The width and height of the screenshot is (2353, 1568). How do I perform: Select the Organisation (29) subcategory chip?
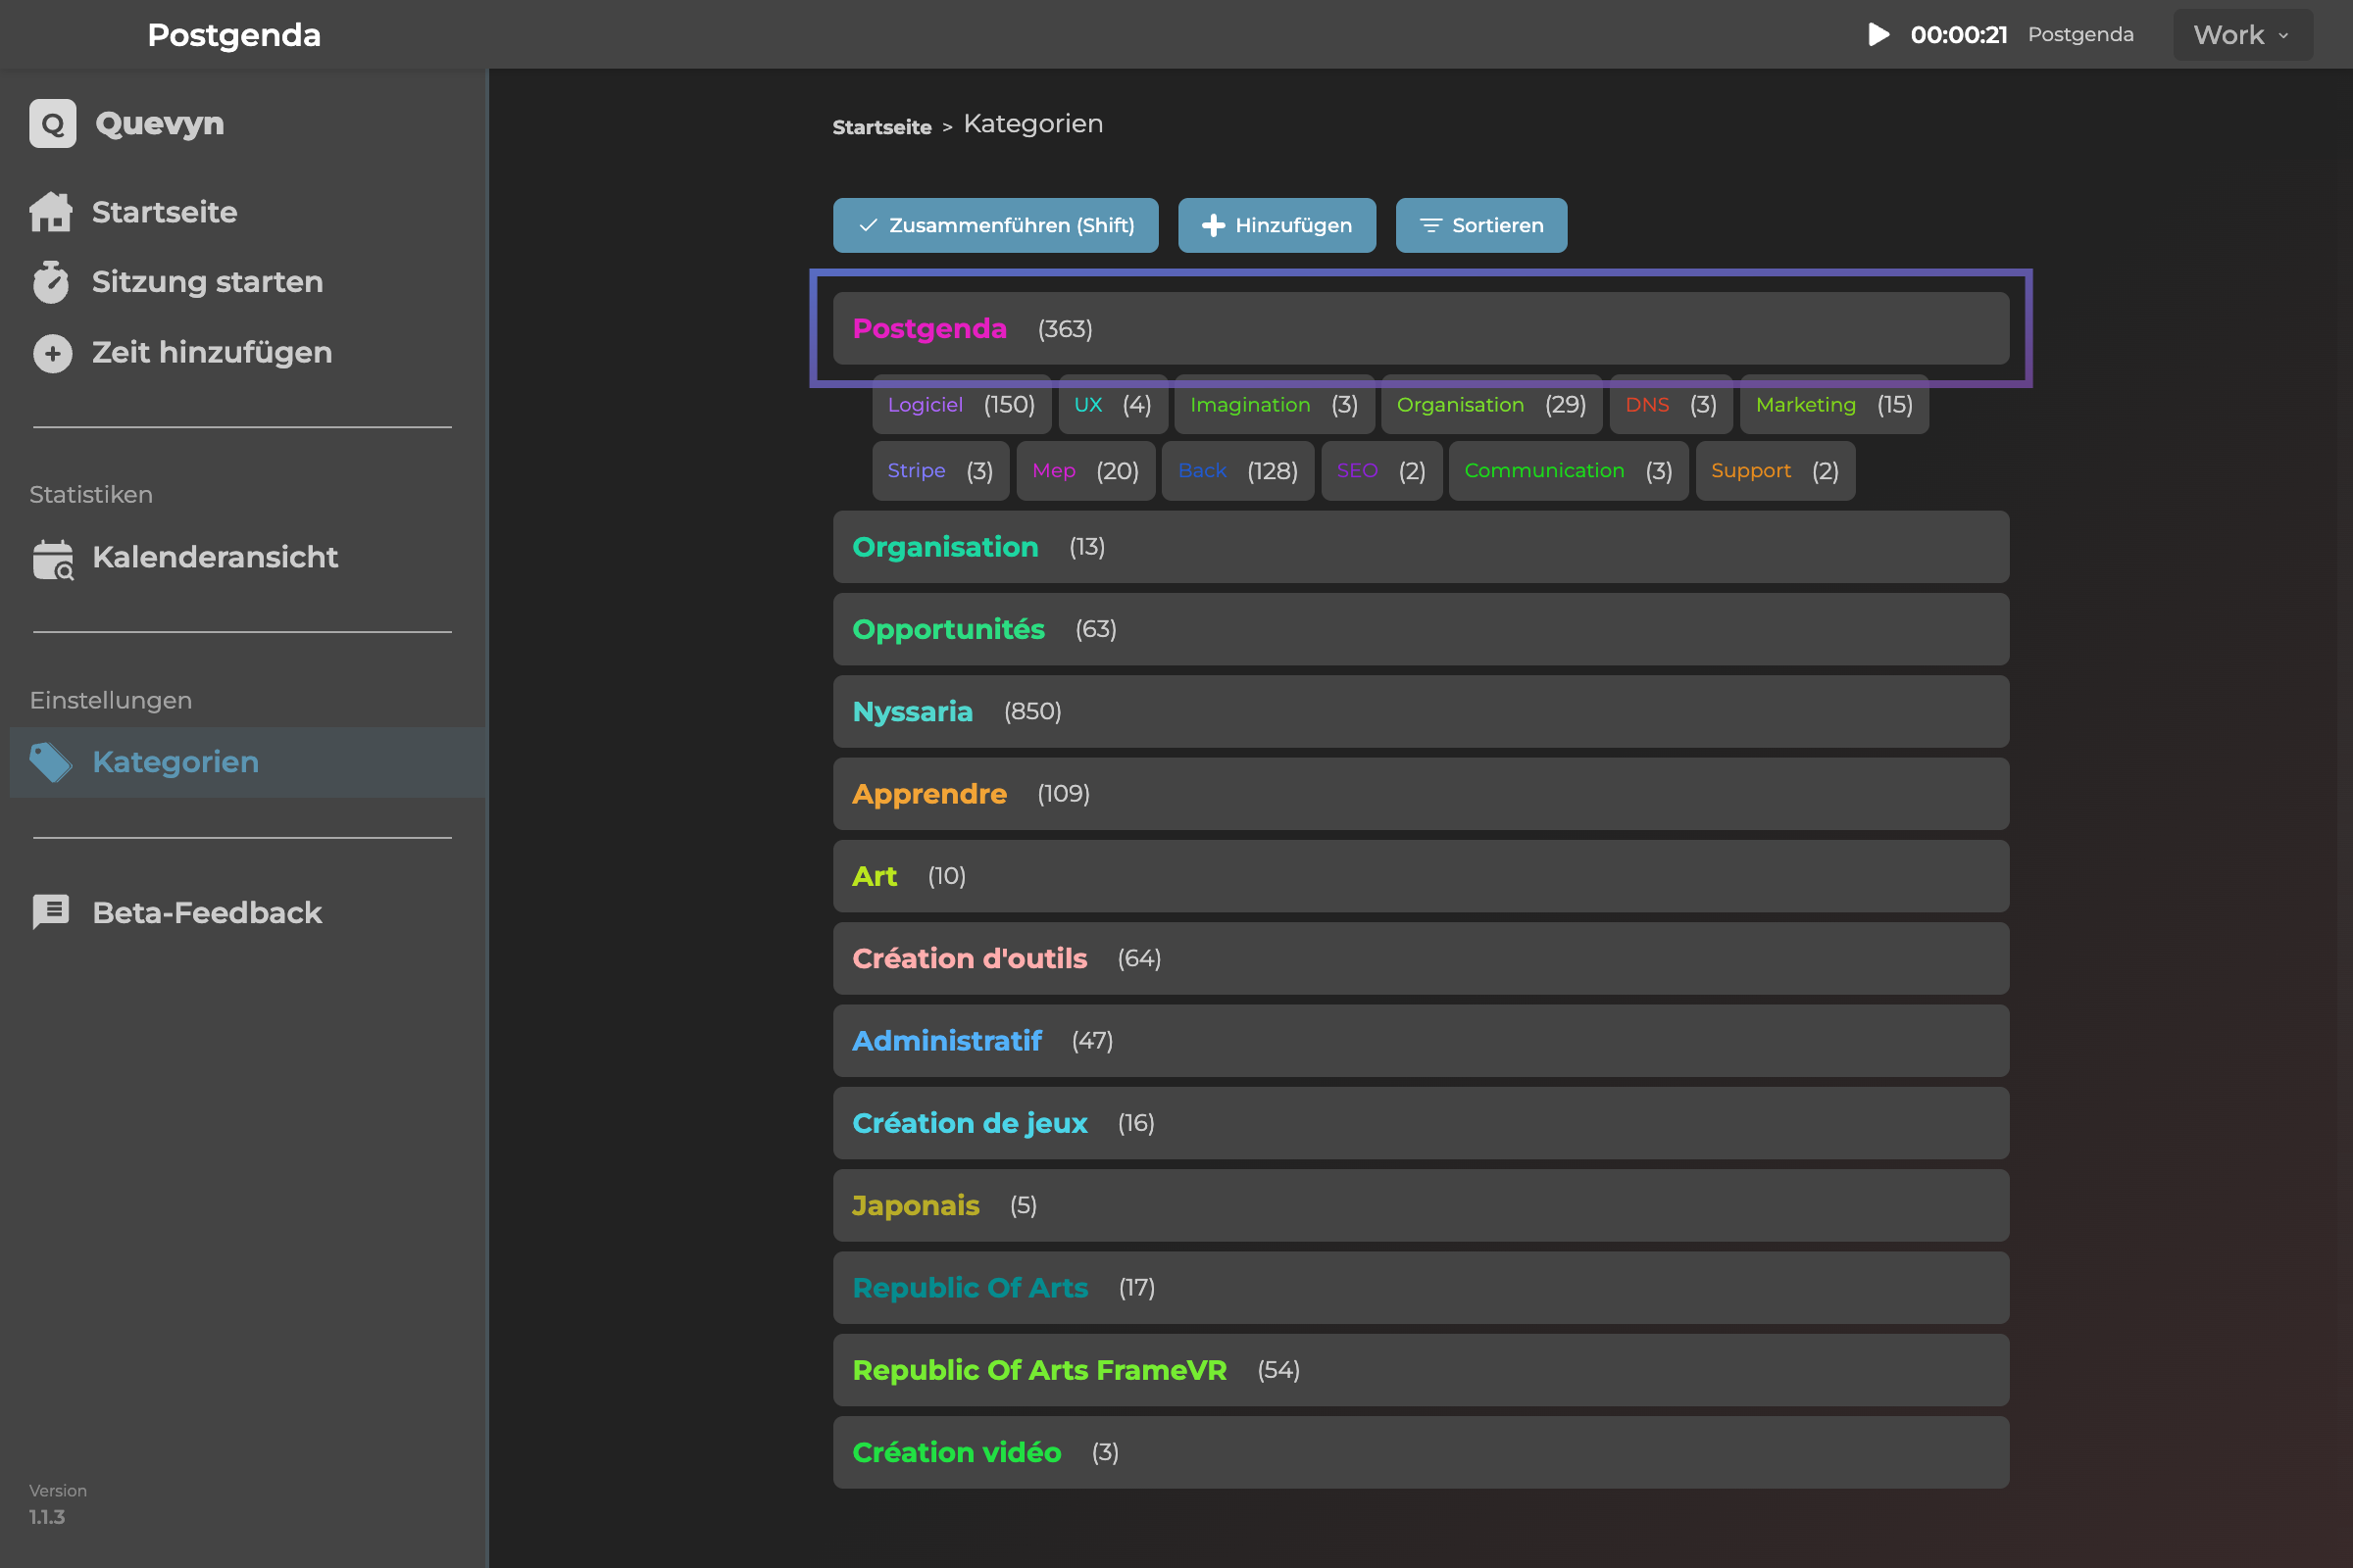[1491, 405]
